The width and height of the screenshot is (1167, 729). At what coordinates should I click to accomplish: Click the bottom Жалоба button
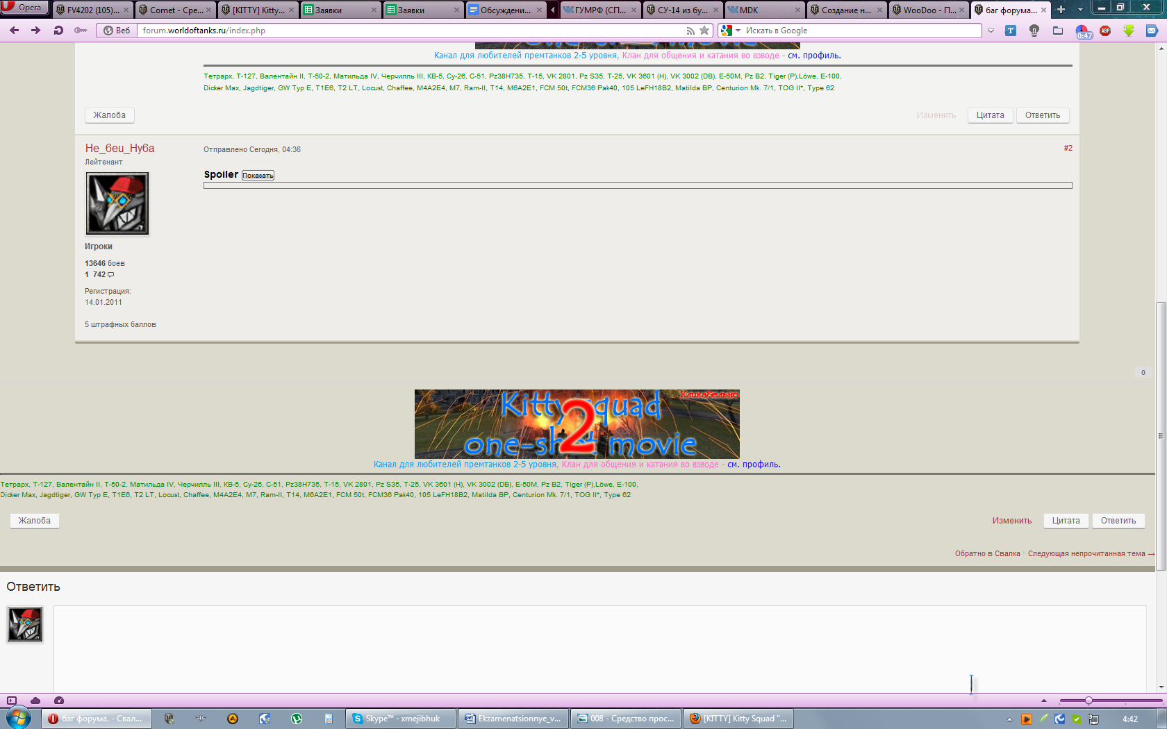35,521
